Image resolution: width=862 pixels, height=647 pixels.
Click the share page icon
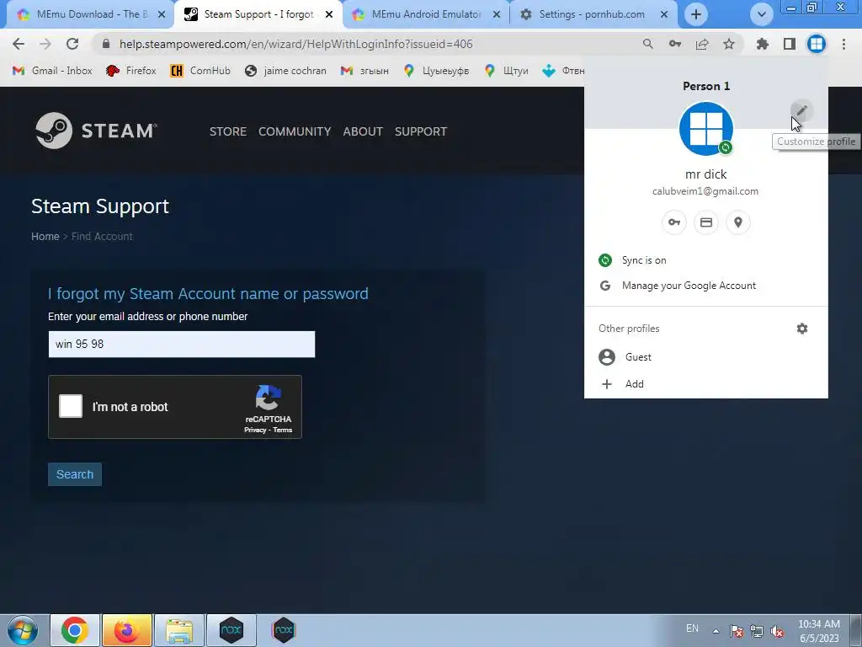(x=702, y=44)
